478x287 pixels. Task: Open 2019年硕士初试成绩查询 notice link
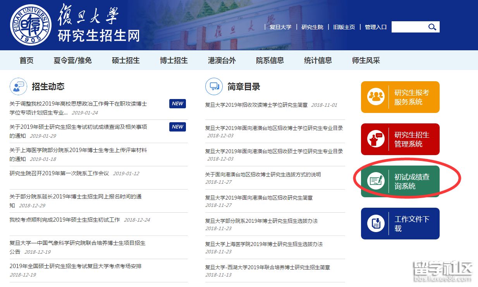click(x=78, y=127)
